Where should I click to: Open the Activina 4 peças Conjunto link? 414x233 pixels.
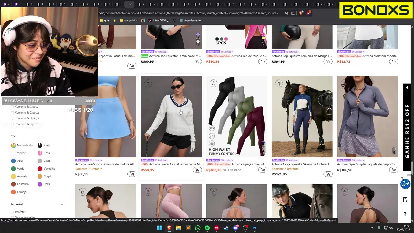[x=249, y=164]
